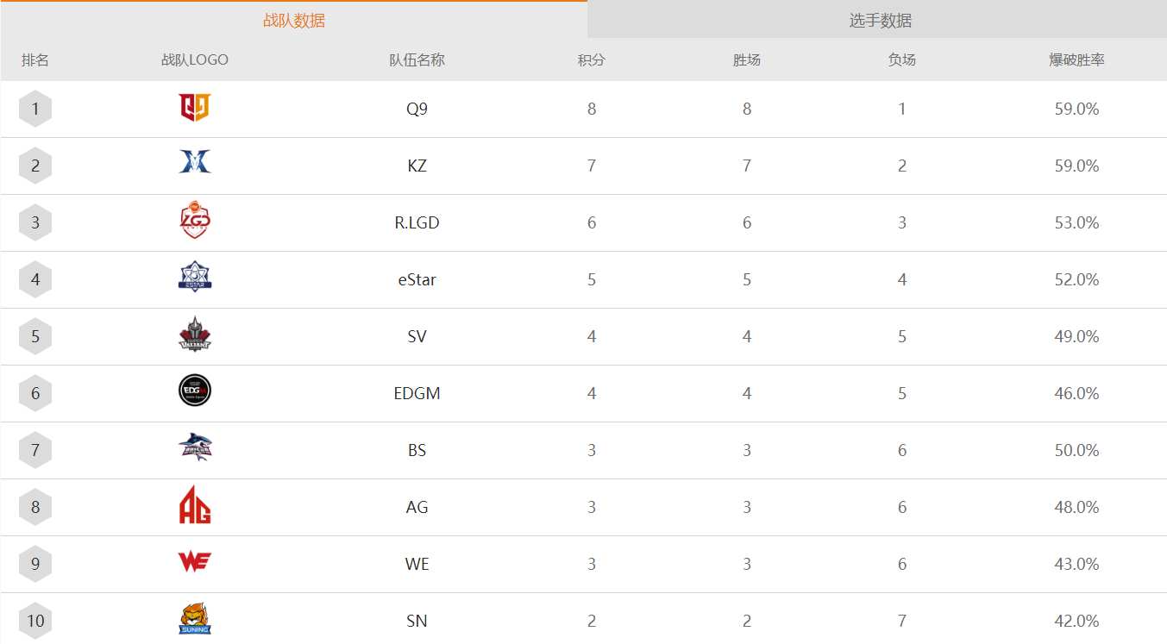Click the team name Q9
1167x644 pixels.
pos(417,109)
